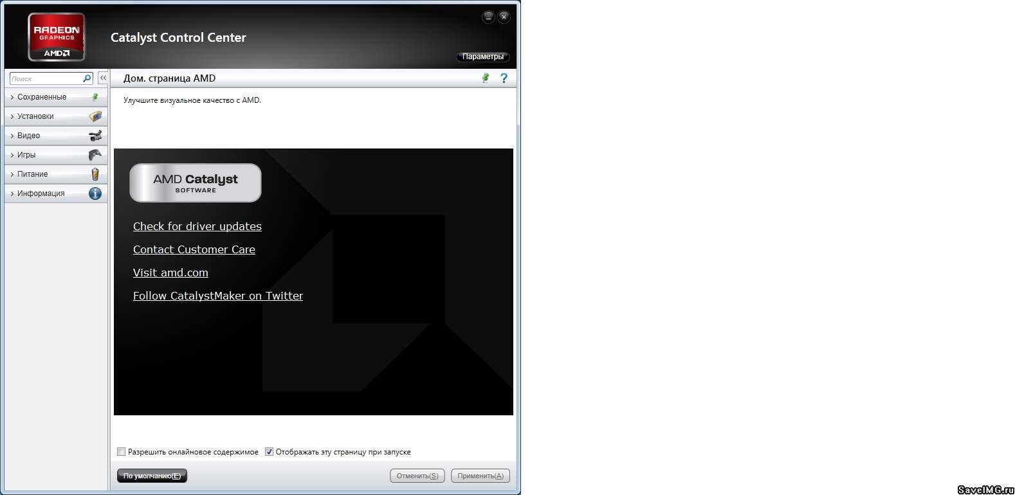Image resolution: width=1015 pixels, height=495 pixels.
Task: Expand the Игры section
Action: (x=56, y=155)
